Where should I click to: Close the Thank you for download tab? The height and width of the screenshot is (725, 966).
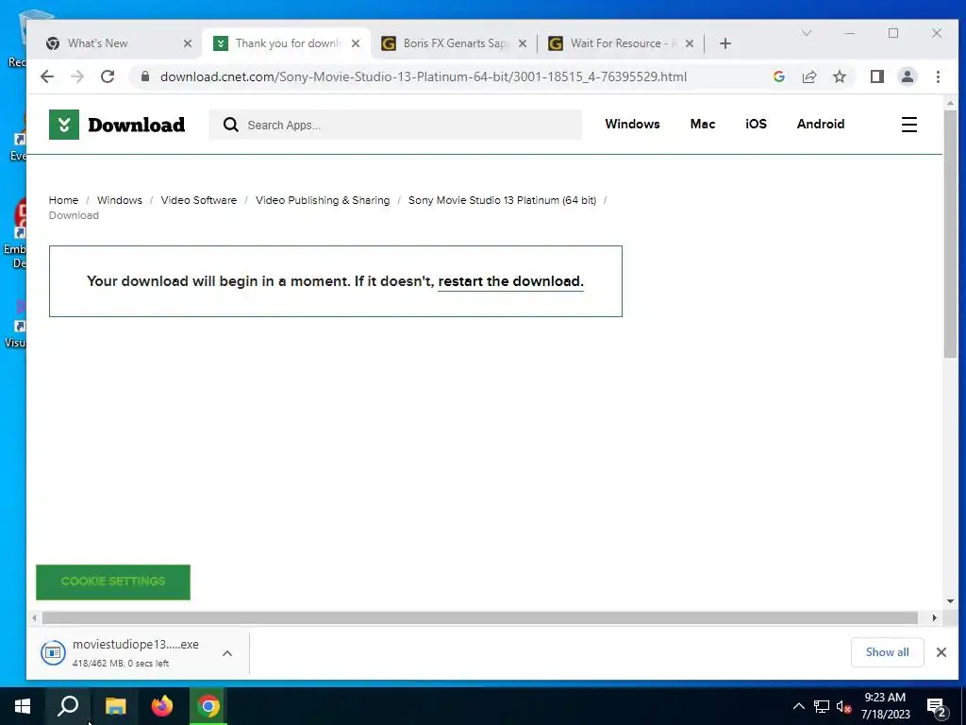(x=356, y=43)
